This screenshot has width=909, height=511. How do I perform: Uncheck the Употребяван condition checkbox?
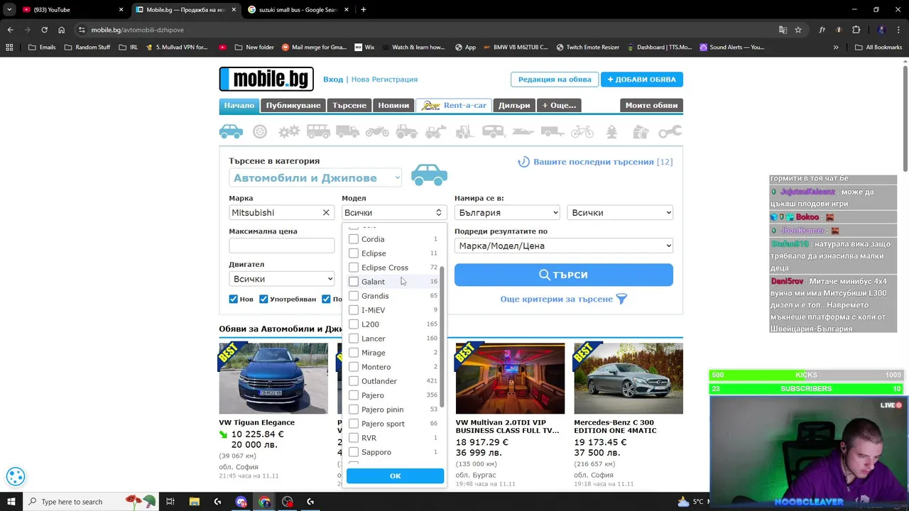[x=263, y=299]
